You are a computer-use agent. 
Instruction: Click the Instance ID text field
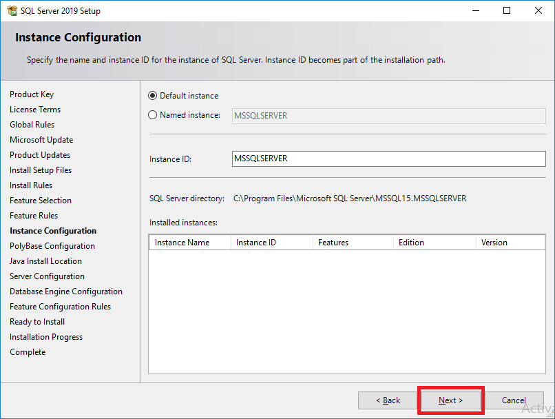tap(388, 159)
